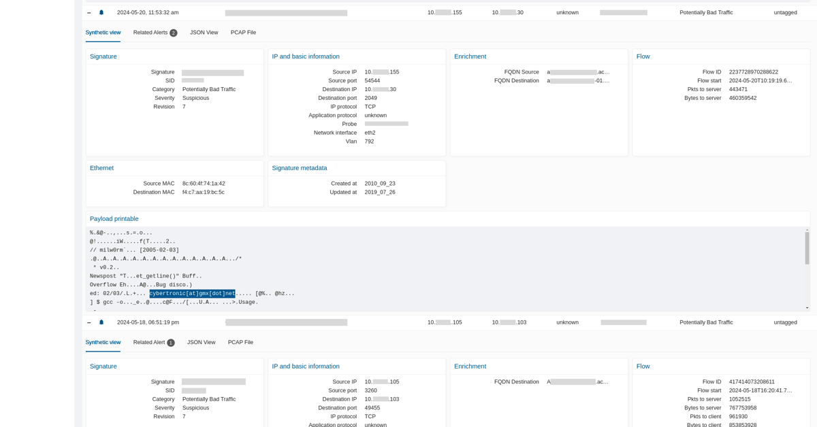Click bell icon on 2024-05-18 alert
Image resolution: width=817 pixels, height=427 pixels.
(101, 322)
